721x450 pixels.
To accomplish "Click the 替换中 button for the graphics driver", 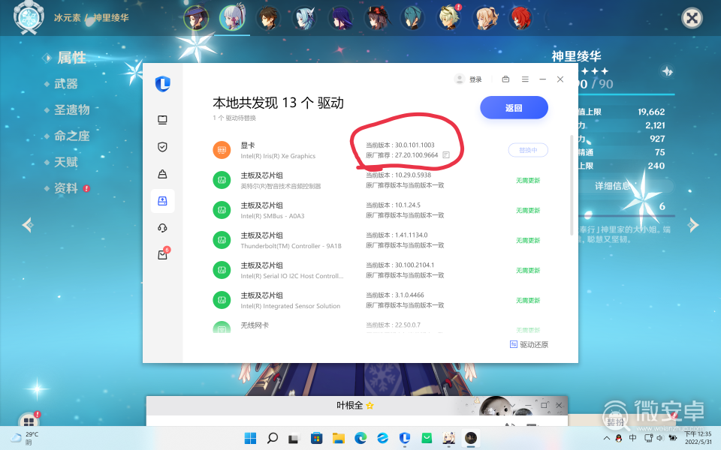I will [x=528, y=150].
